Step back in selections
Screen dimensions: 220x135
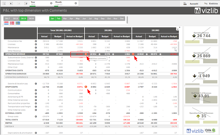(x=11, y=3)
